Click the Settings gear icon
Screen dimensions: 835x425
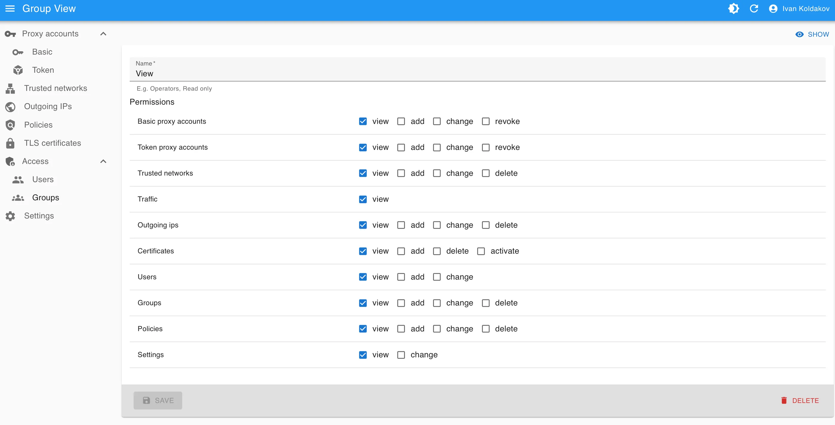coord(10,216)
